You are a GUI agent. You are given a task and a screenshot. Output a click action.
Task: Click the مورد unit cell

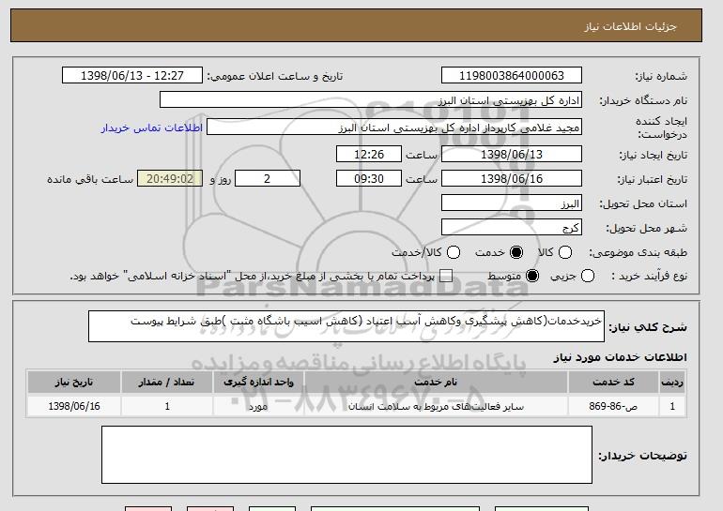click(258, 407)
